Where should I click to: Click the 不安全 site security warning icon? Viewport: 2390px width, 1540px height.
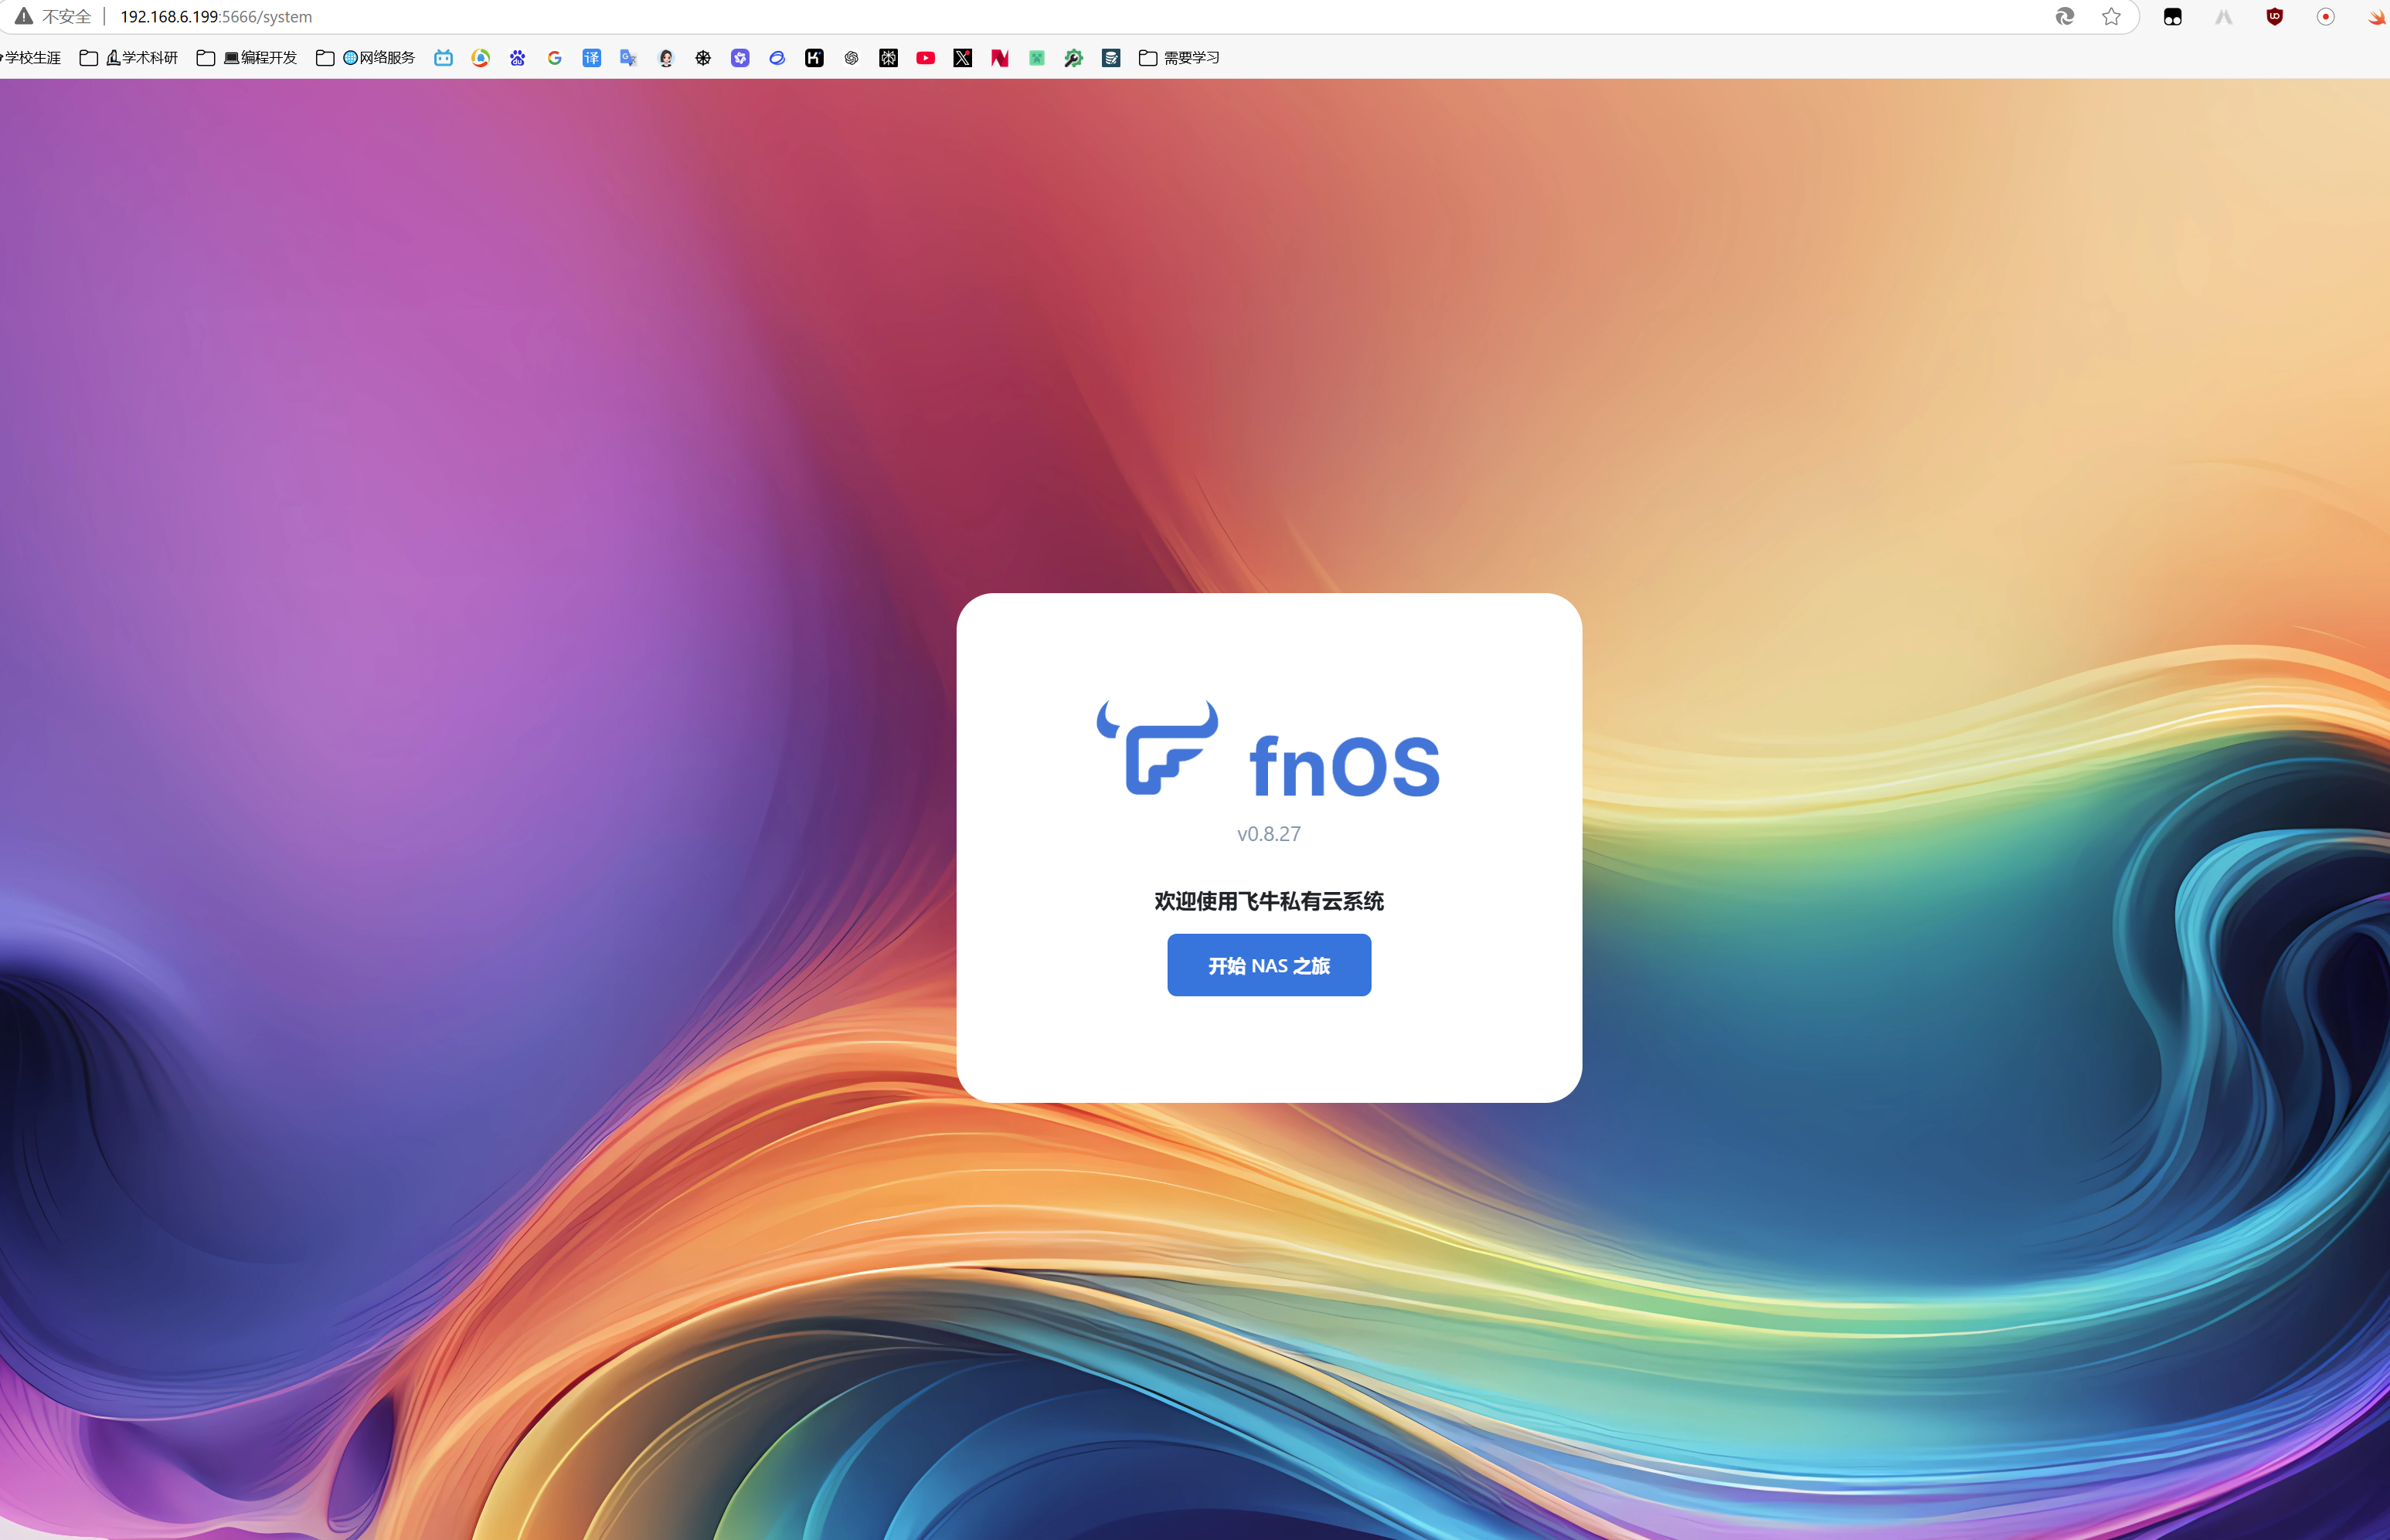pos(24,17)
